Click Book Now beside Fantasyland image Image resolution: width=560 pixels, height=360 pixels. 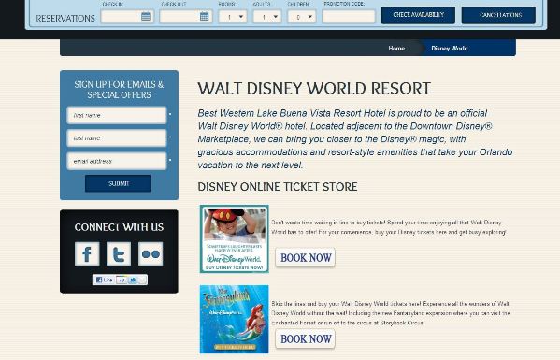[306, 338]
